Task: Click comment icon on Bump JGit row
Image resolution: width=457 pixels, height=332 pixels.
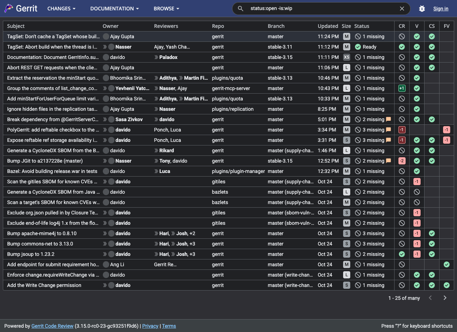Action: point(388,161)
